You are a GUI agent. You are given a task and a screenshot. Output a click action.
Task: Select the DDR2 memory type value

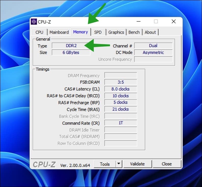71,46
